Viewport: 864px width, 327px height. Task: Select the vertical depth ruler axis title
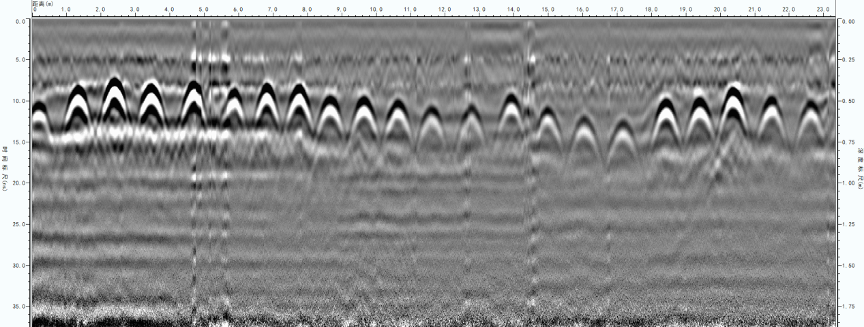tap(859, 167)
